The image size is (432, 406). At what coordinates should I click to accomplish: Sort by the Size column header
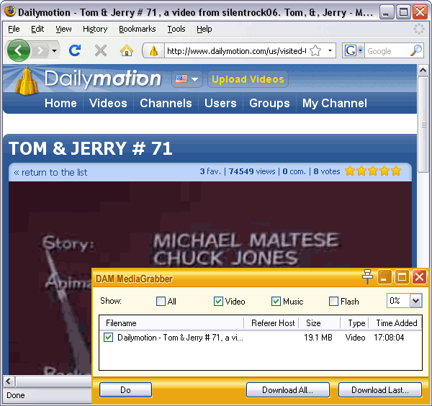[320, 322]
